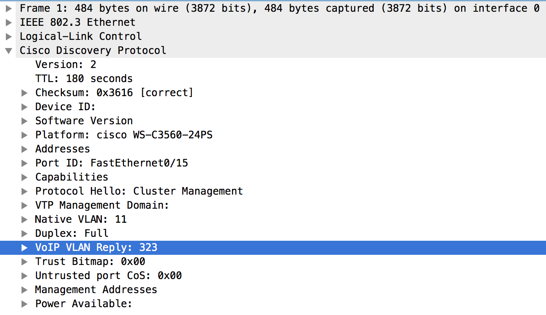
Task: Expand the Addresses entry
Action: pyautogui.click(x=24, y=149)
